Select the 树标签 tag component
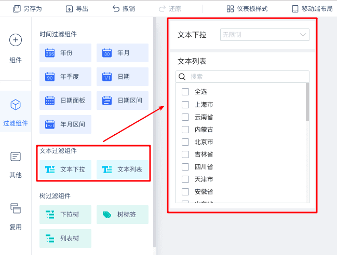 click(123, 215)
